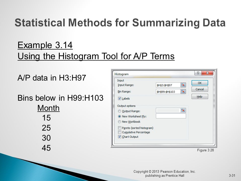Click the New Worksheet Ply text box
Image resolution: width=241 pixels, height=181 pixels.
pyautogui.click(x=171, y=116)
